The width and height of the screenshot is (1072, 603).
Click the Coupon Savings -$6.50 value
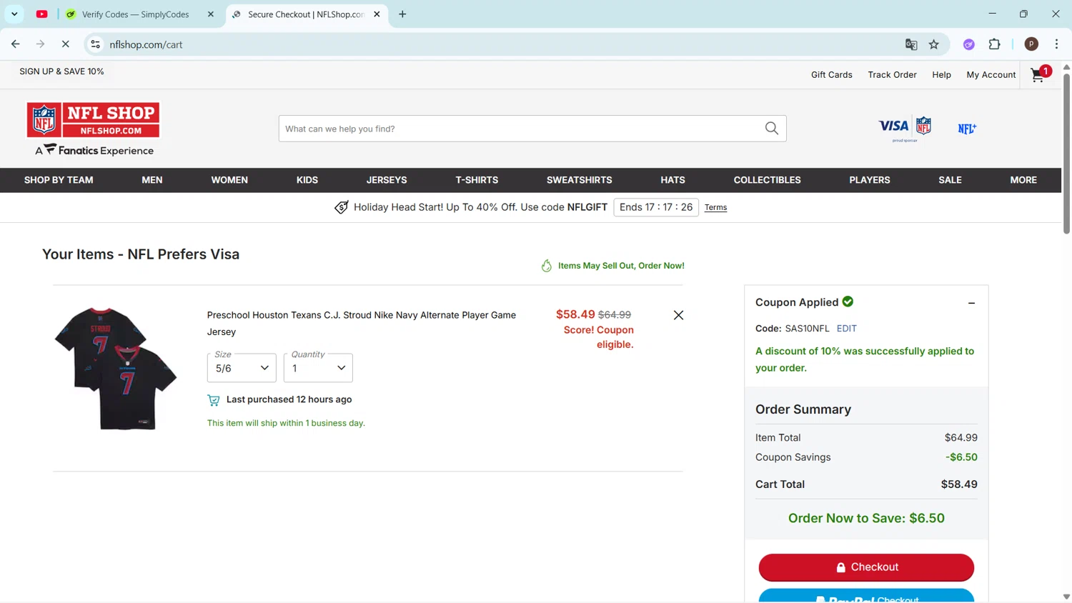click(961, 457)
